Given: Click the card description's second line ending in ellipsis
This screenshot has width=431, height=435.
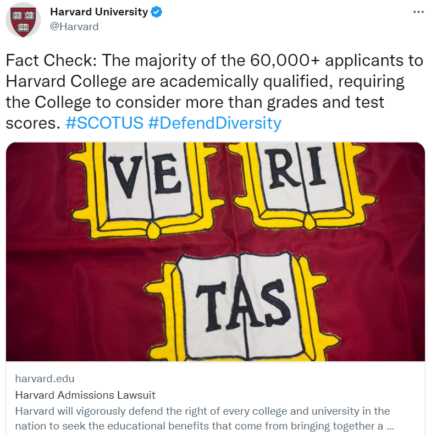Looking at the screenshot, I should [x=203, y=426].
